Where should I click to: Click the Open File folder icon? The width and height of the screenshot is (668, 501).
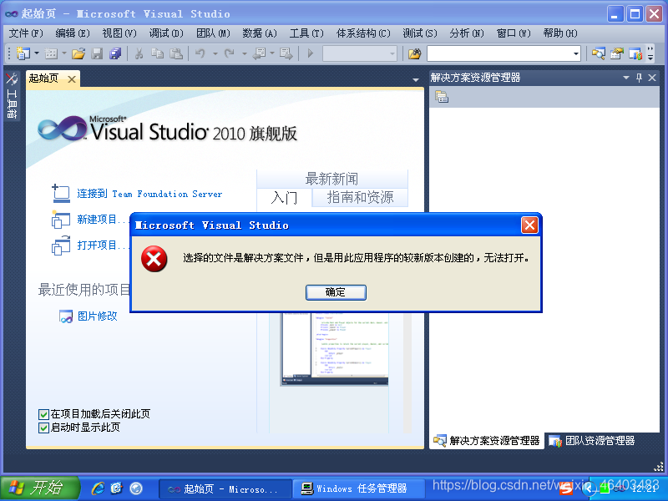tap(78, 53)
